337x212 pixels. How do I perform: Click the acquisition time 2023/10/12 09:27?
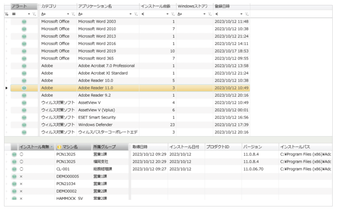(149, 169)
